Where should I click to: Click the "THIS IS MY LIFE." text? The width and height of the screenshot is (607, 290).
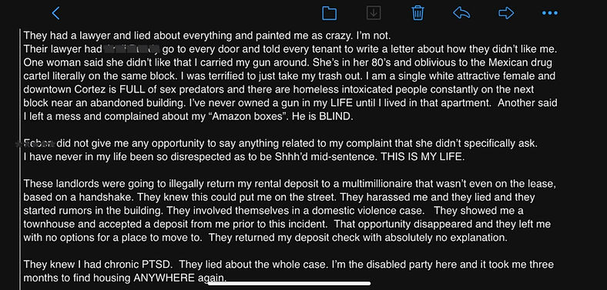click(x=422, y=158)
